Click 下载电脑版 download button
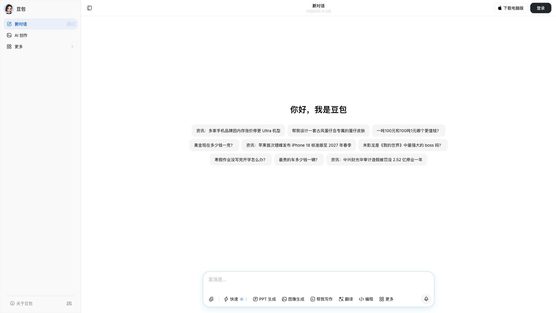 coord(511,8)
